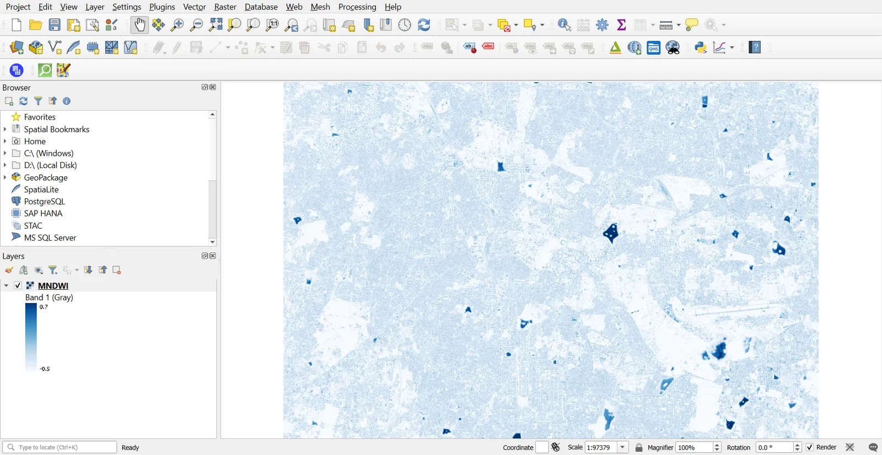The height and width of the screenshot is (455, 882).
Task: Remove layer icon in Layers panel
Action: pyautogui.click(x=117, y=270)
